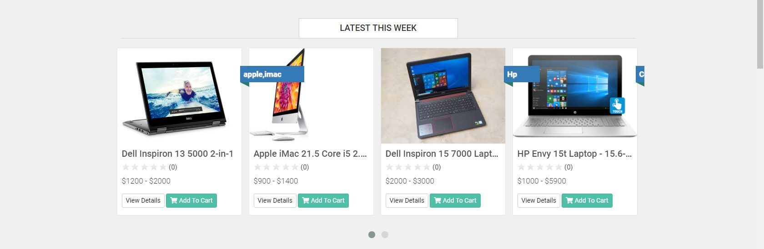The image size is (764, 249).
Task: View Details for Apple iMac 21.5
Action: tap(275, 200)
